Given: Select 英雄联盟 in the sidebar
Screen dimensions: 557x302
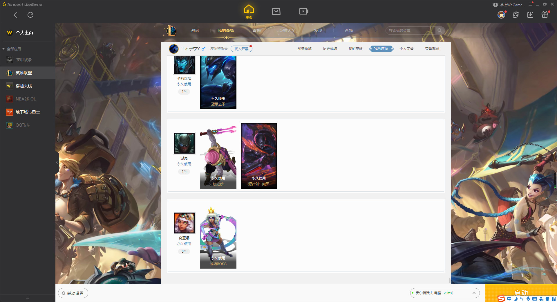Looking at the screenshot, I should click(28, 73).
